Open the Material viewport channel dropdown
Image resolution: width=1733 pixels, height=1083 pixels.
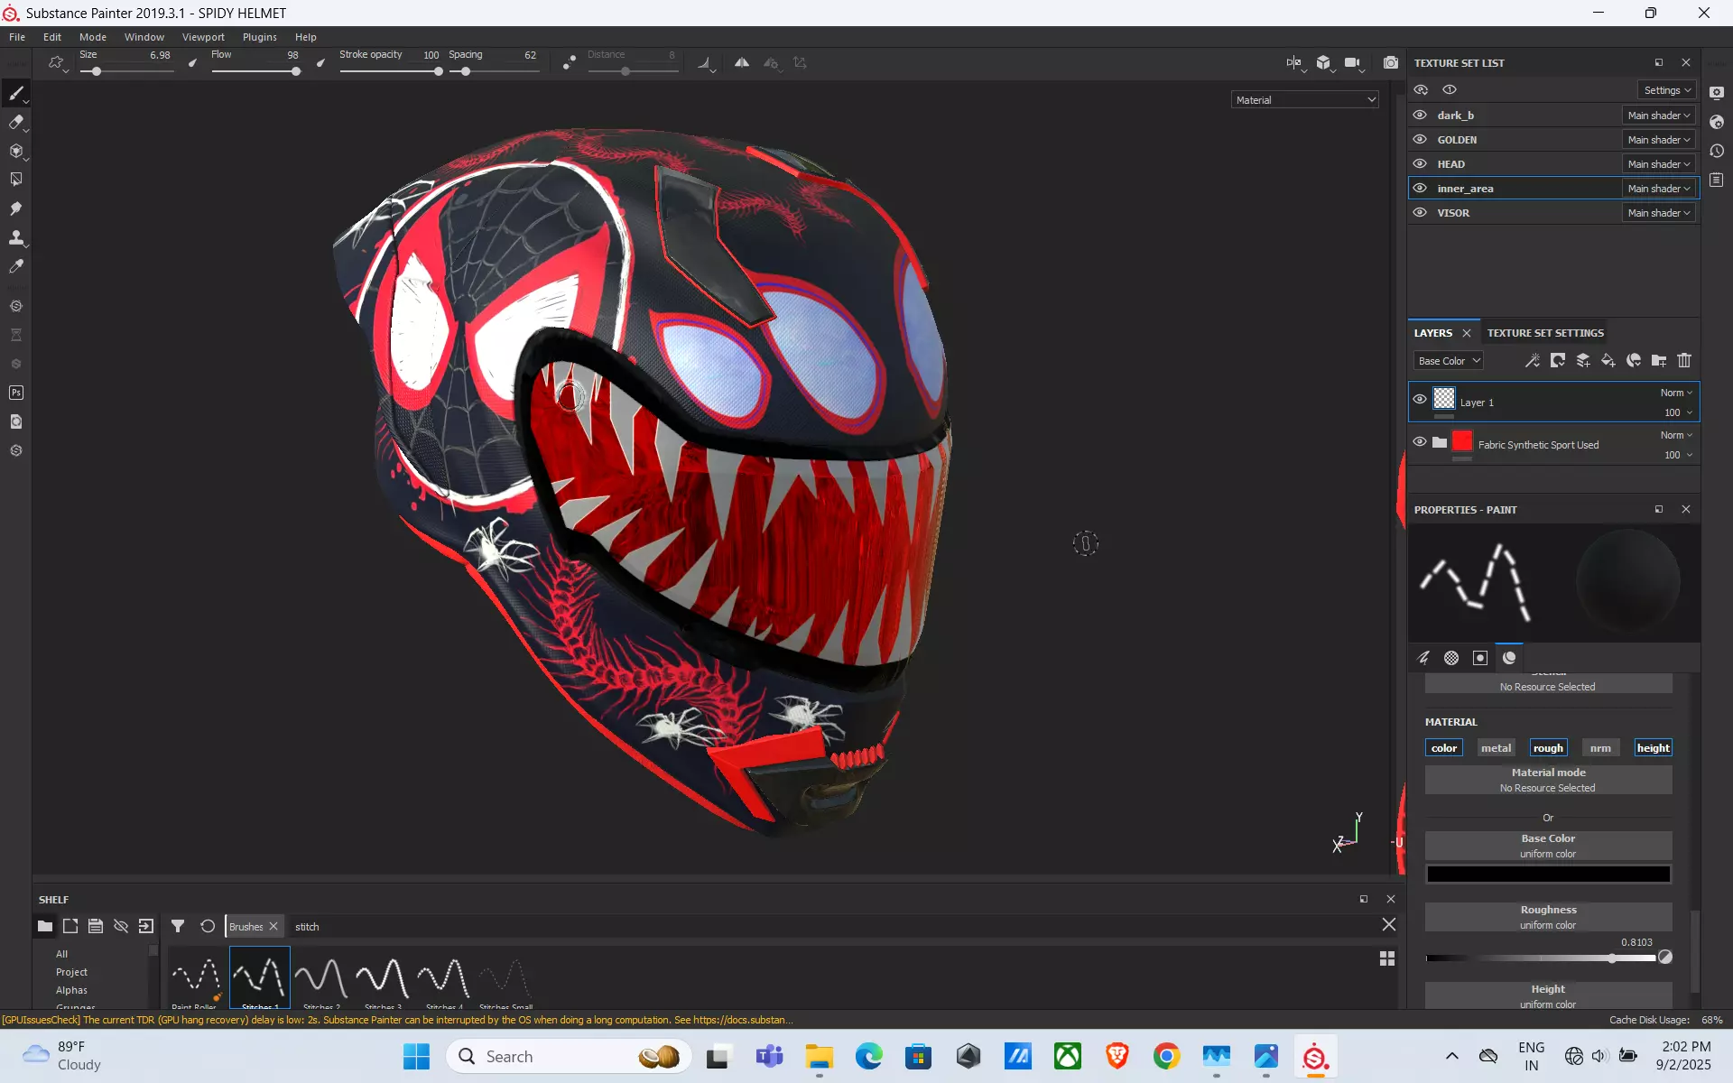1304,100
